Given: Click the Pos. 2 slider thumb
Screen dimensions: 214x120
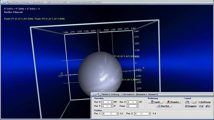Looking at the screenshot, I should pos(141,113).
